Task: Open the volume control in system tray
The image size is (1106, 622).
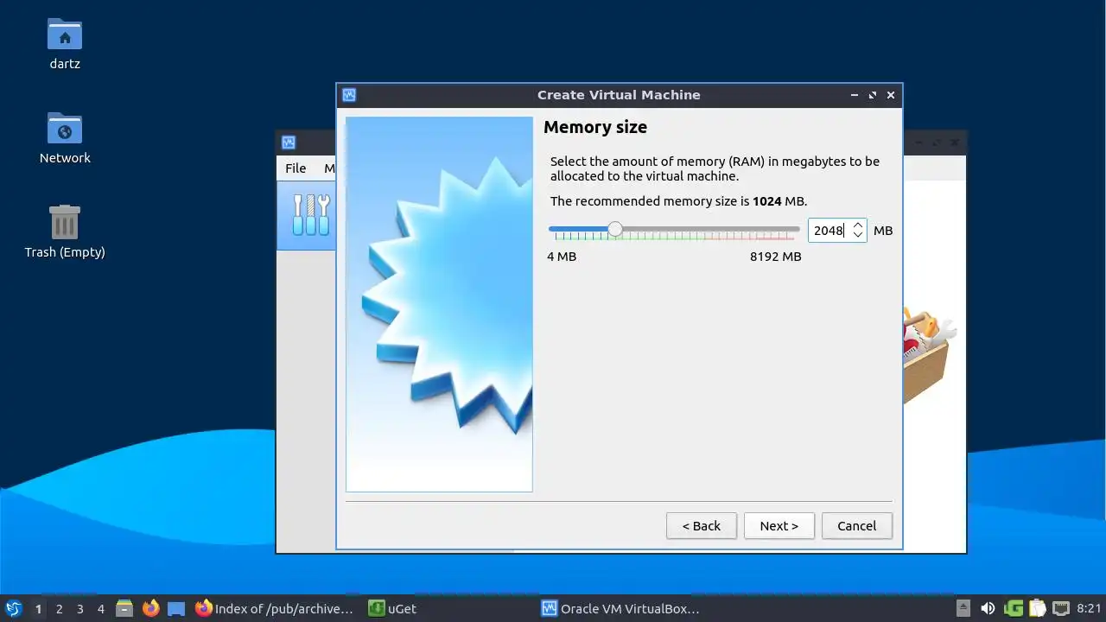Action: pyautogui.click(x=988, y=608)
